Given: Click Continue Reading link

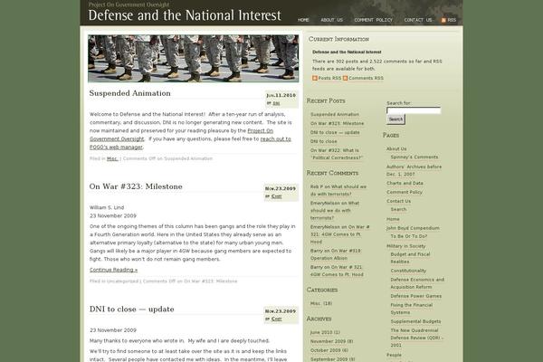Looking at the screenshot, I should [114, 270].
